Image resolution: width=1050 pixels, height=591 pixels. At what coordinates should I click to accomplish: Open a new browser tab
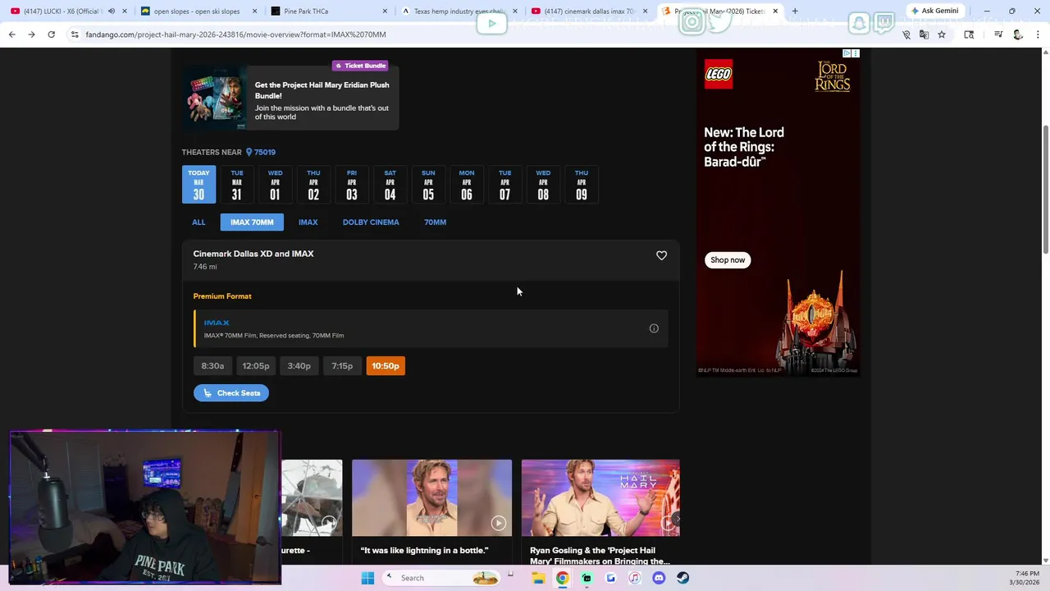[794, 11]
